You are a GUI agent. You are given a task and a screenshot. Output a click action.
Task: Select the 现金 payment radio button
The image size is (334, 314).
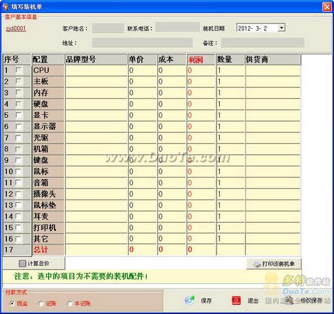[x=13, y=303]
